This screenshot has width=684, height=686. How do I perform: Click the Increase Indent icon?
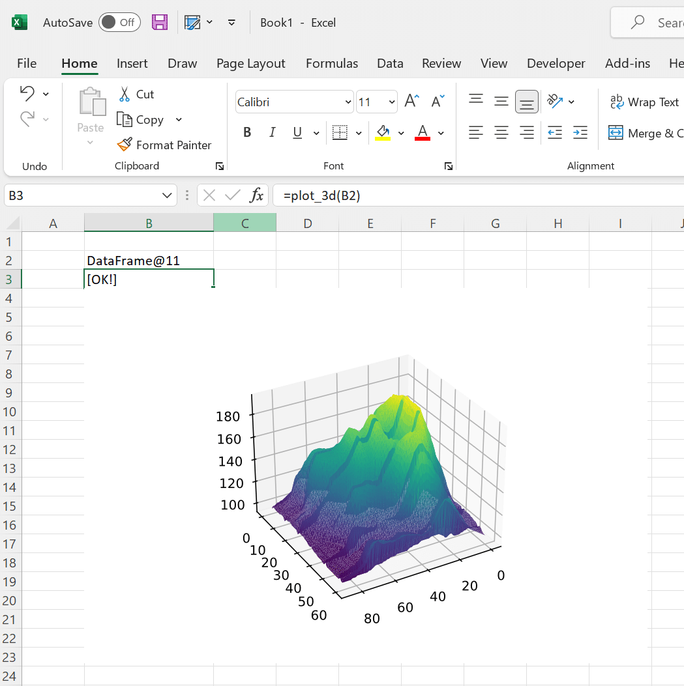[580, 132]
